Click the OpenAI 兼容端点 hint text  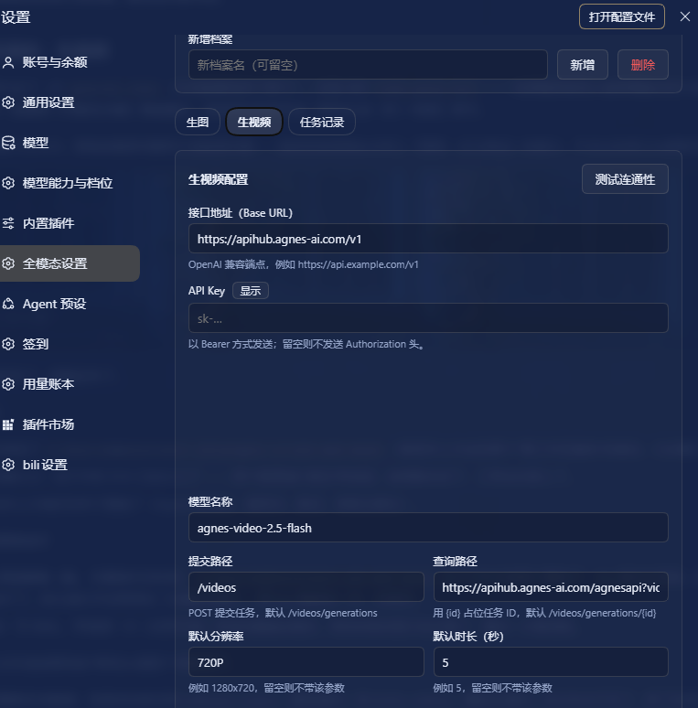pyautogui.click(x=304, y=264)
